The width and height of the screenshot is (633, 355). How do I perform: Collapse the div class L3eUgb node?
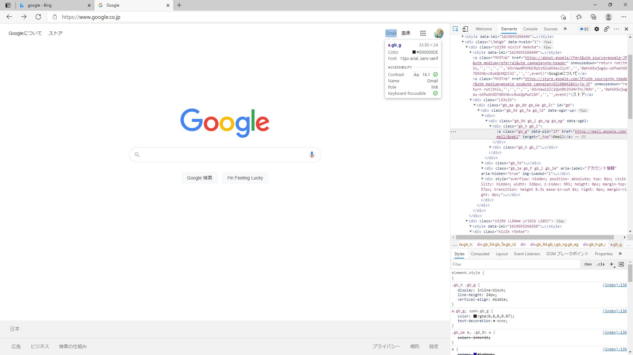coord(463,42)
